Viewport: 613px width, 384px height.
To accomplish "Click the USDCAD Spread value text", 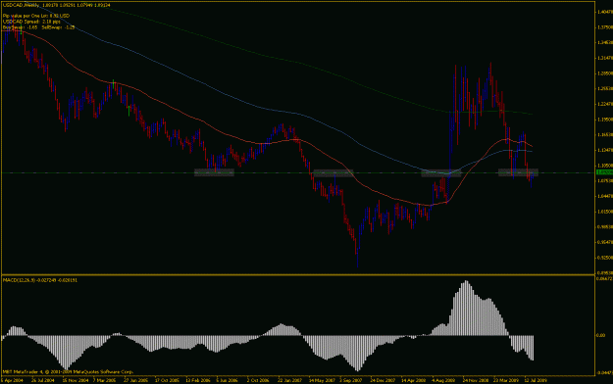I will [x=31, y=22].
